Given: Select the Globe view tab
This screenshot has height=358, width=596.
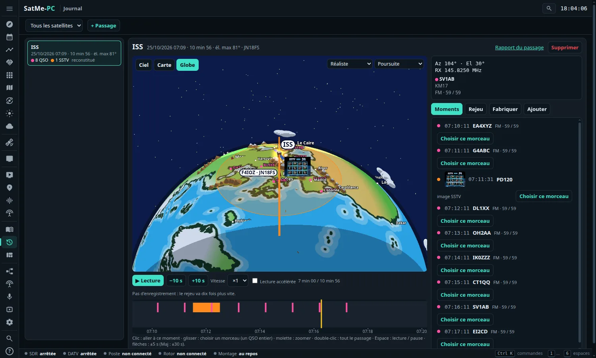Looking at the screenshot, I should (x=188, y=65).
